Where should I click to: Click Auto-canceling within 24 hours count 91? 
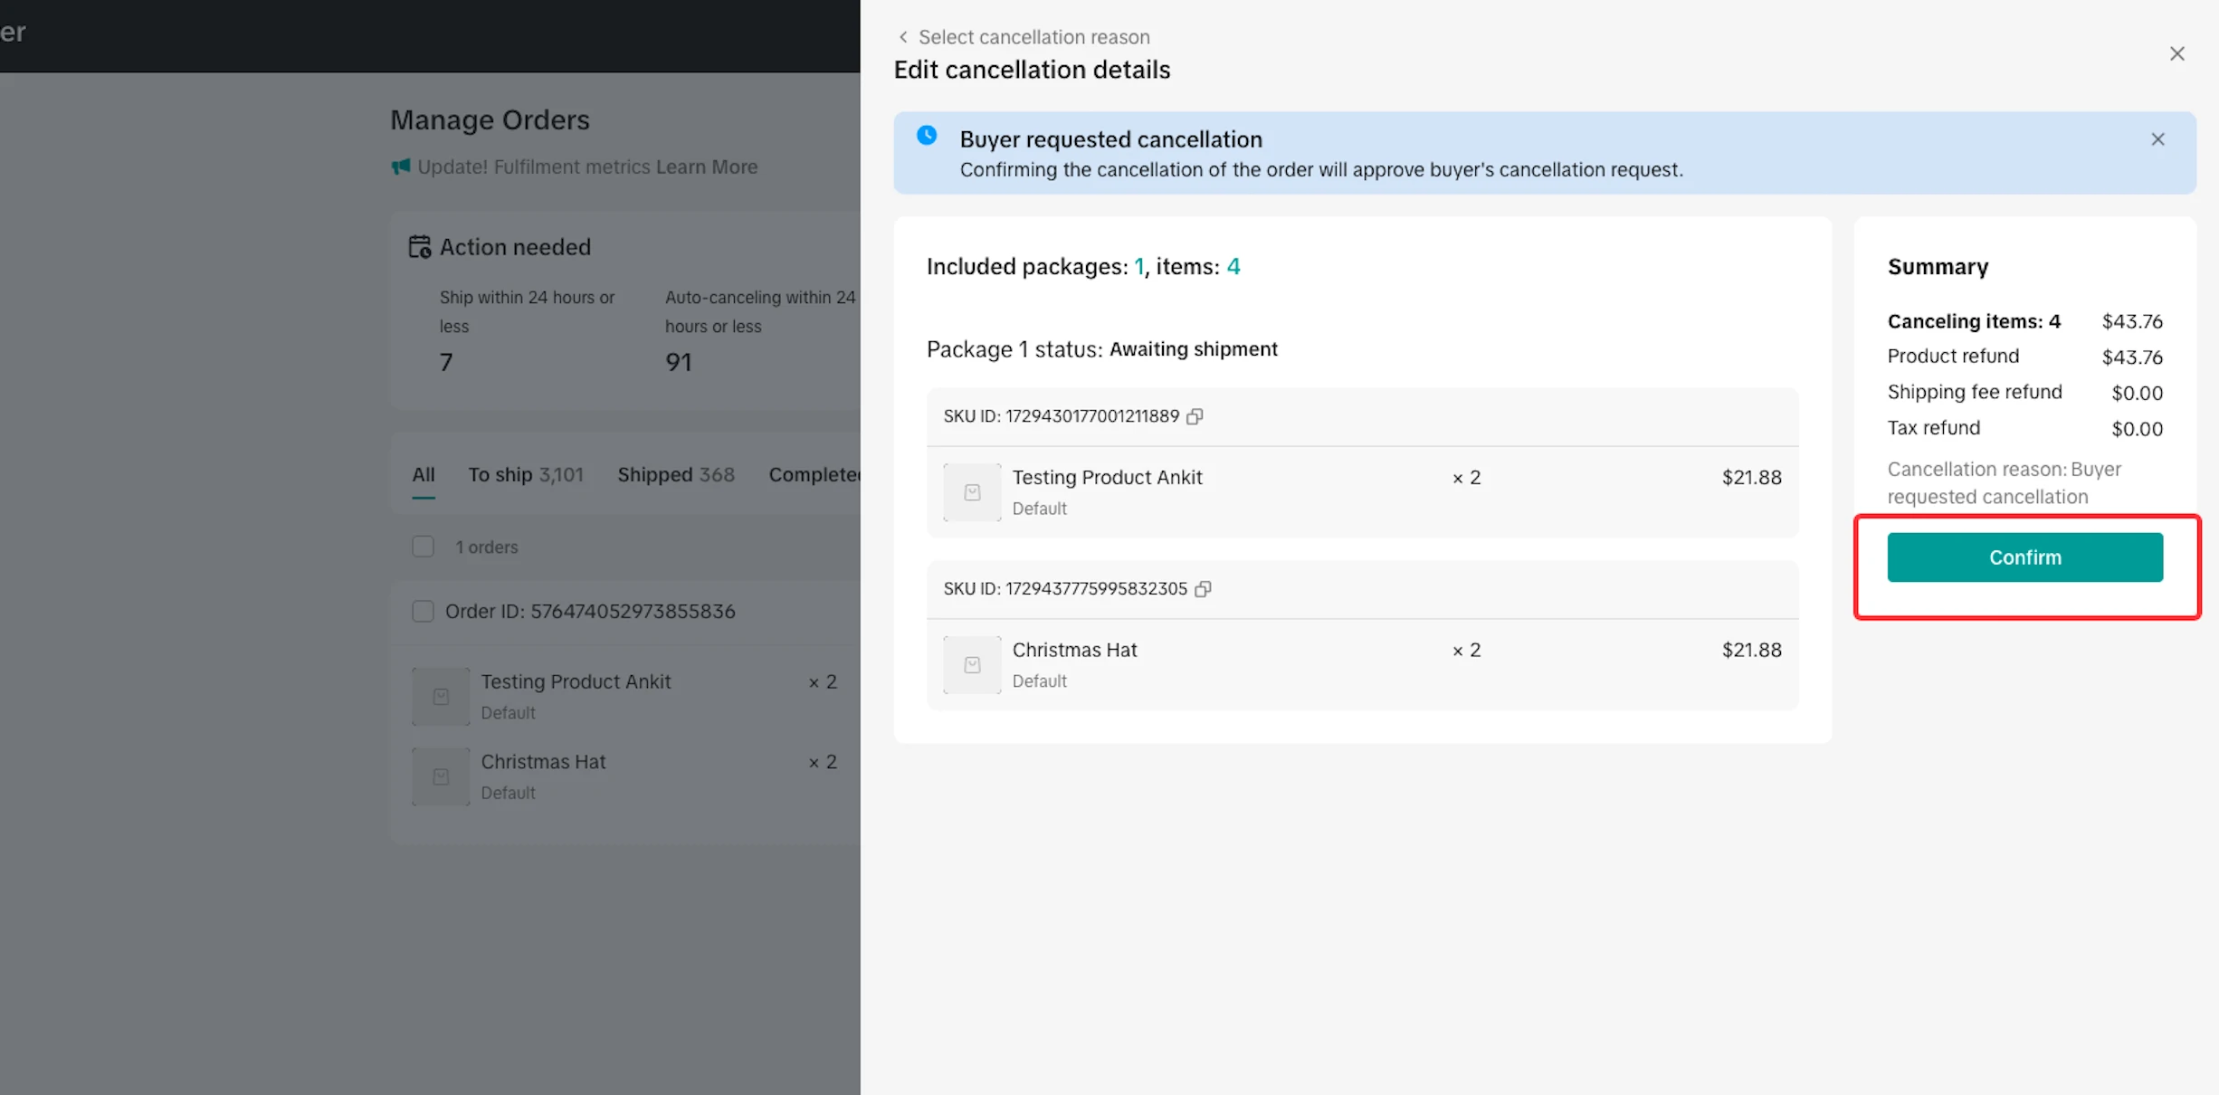tap(678, 362)
